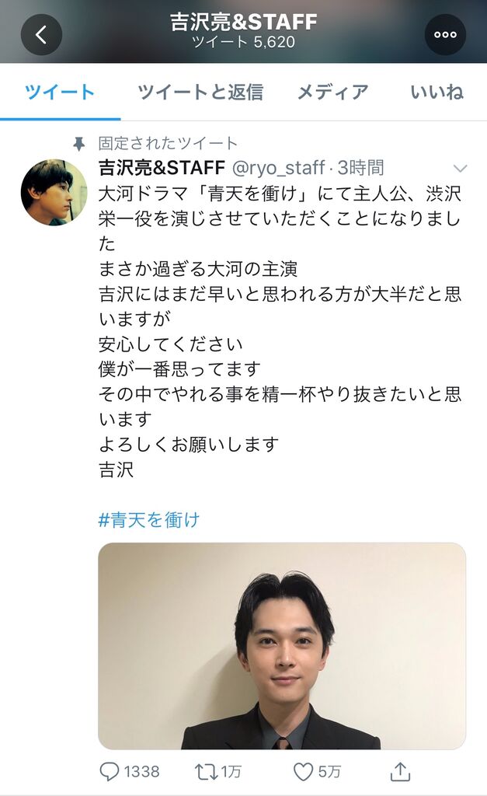Screen dimensions: 487x796
Task: Tap the reply speech bubble icon
Action: (x=109, y=772)
